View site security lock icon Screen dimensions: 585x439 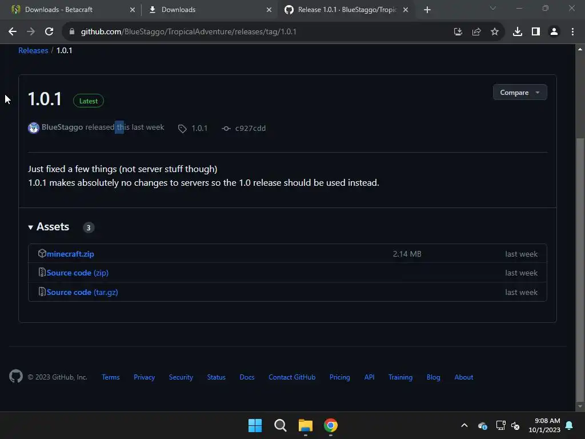pos(72,32)
